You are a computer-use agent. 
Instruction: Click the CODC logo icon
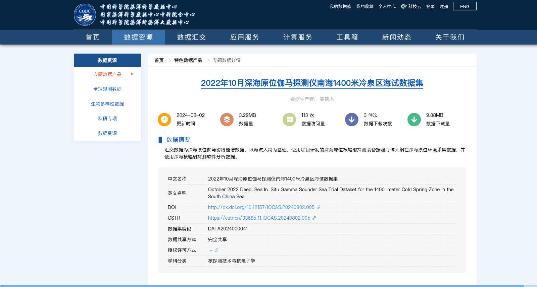pos(85,14)
